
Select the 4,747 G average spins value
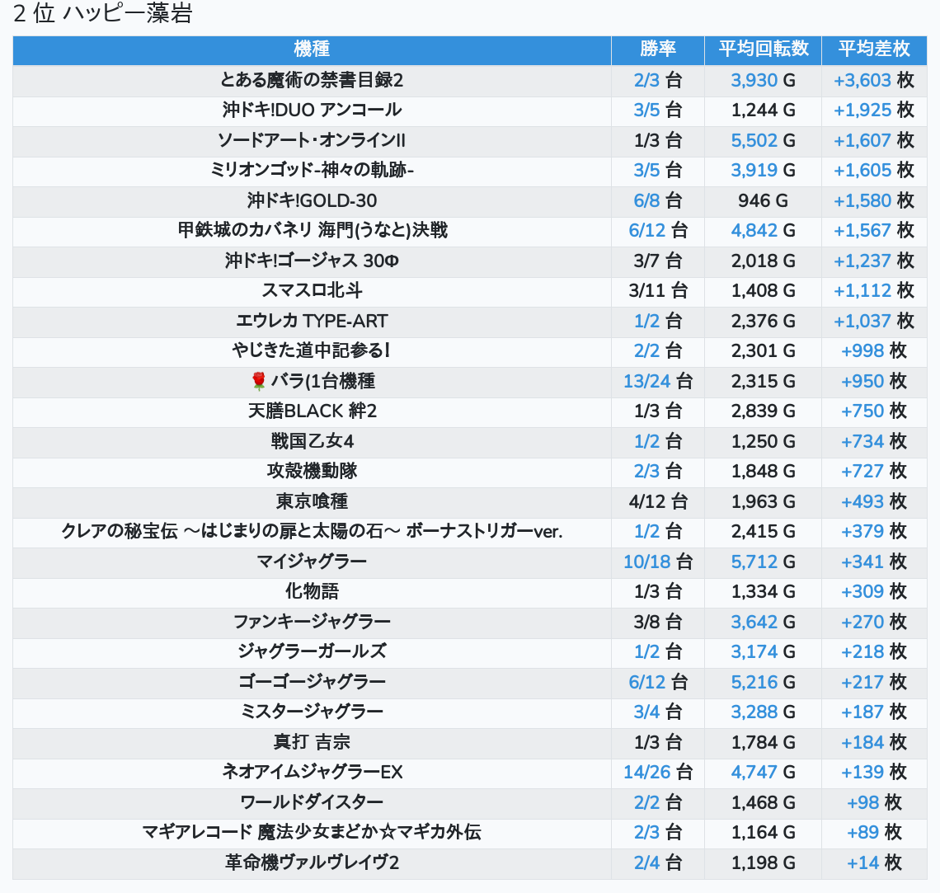tap(764, 772)
